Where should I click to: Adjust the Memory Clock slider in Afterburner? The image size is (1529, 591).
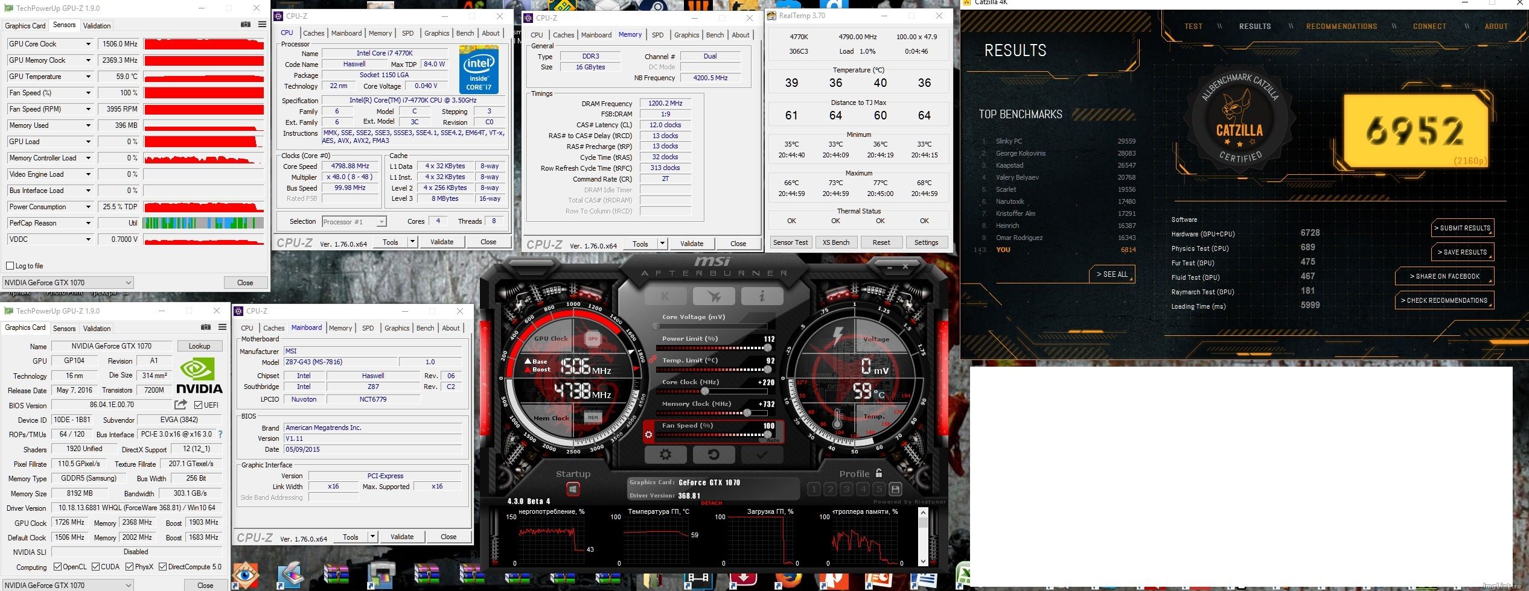click(712, 413)
